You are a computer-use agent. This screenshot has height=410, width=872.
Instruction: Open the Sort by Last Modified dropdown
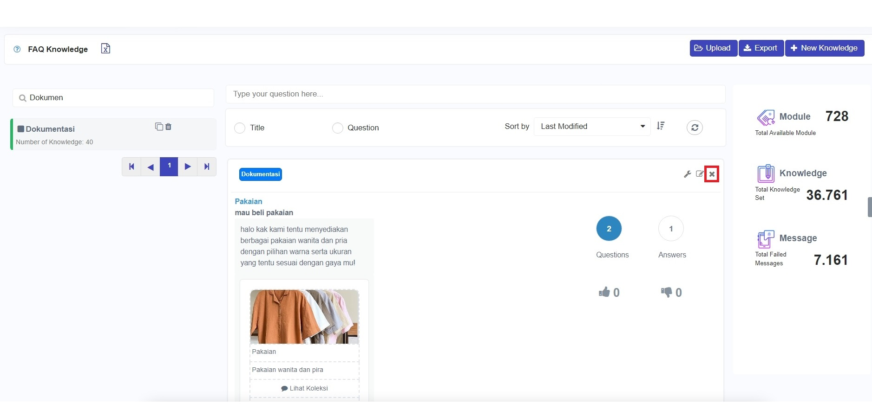(592, 127)
